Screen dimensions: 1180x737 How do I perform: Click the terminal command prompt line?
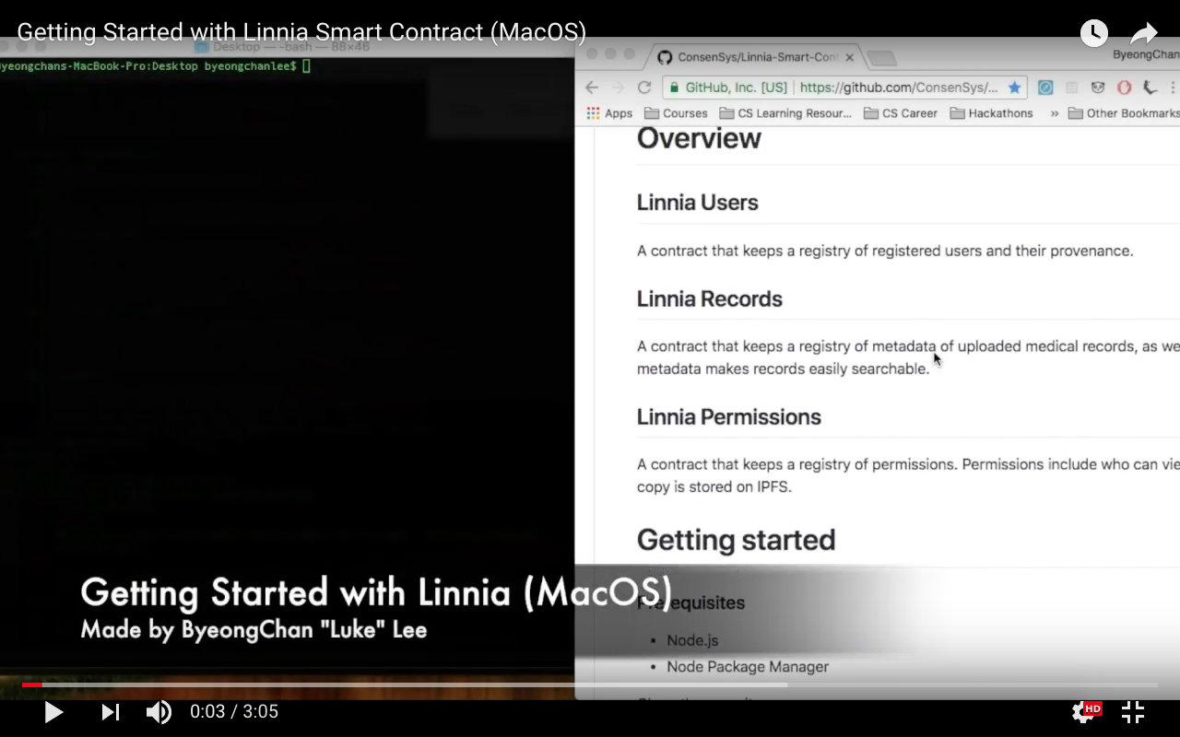click(x=156, y=66)
